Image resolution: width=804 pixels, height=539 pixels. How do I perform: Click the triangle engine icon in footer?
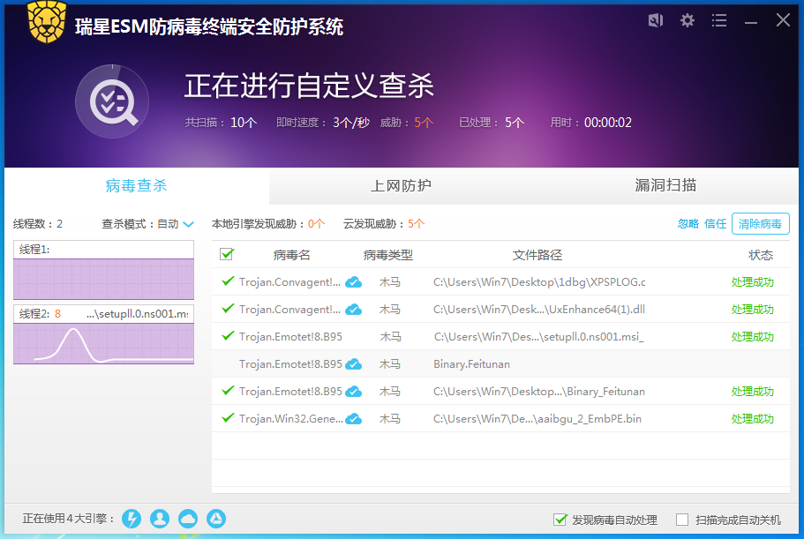point(216,519)
